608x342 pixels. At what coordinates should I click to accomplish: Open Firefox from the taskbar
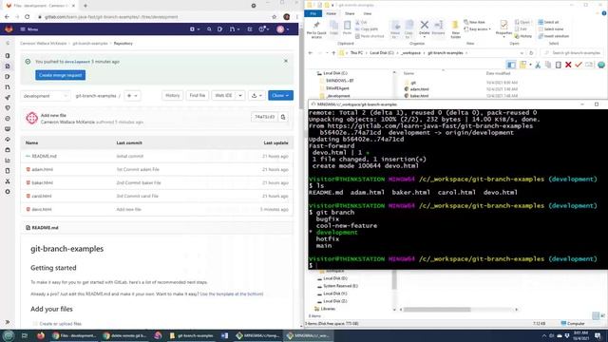[x=41, y=335]
